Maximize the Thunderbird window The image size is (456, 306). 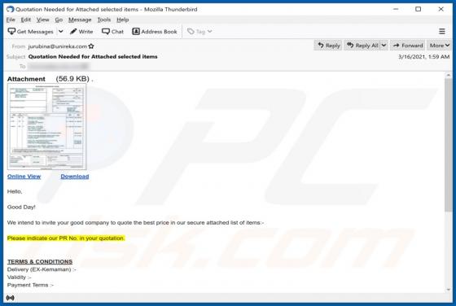click(x=418, y=9)
